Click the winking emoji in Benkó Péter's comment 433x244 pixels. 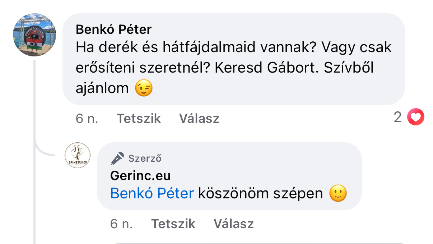(x=144, y=88)
